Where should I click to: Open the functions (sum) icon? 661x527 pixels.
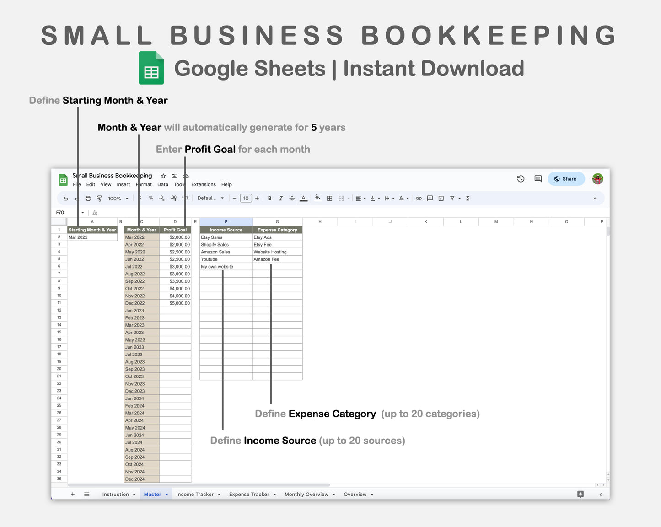point(468,198)
